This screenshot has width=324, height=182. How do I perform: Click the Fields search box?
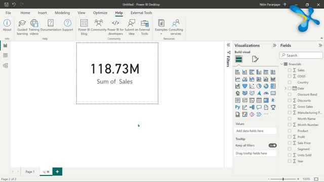(x=301, y=55)
